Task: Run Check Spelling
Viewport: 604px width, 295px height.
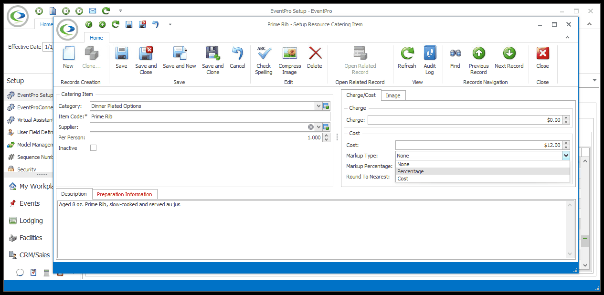Action: (264, 61)
